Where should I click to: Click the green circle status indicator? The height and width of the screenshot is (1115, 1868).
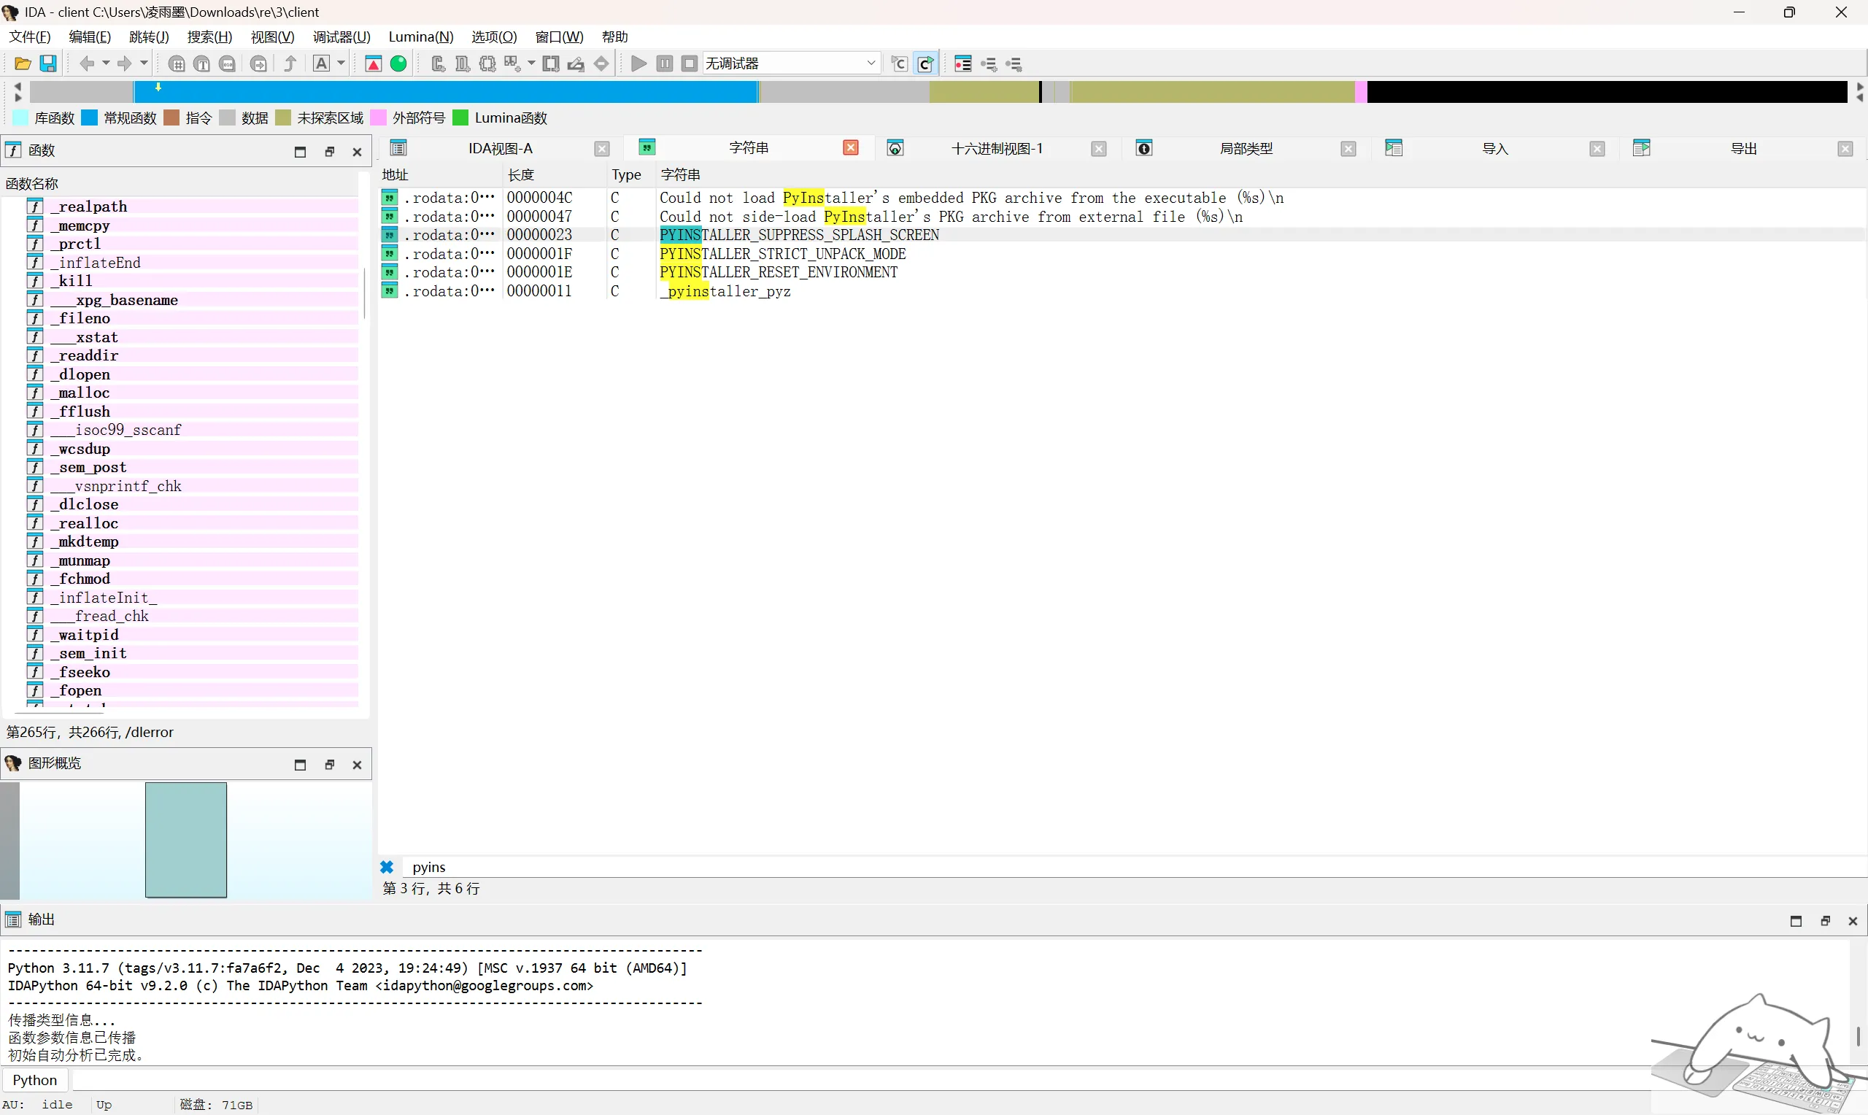399,64
